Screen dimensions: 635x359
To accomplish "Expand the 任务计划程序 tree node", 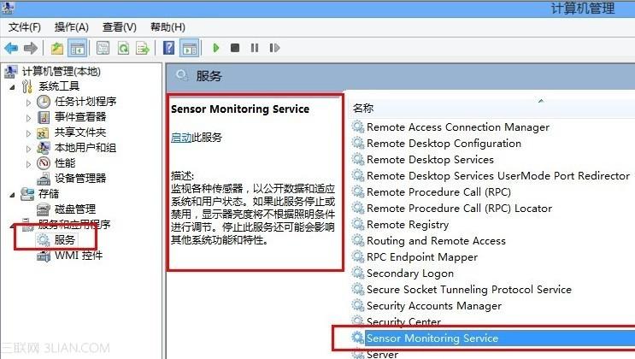I will [28, 103].
